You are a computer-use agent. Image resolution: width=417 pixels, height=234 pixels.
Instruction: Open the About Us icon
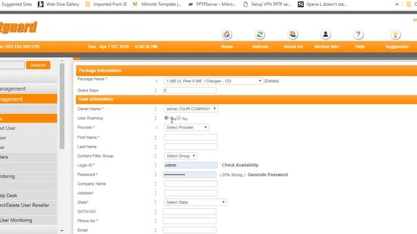(x=293, y=34)
